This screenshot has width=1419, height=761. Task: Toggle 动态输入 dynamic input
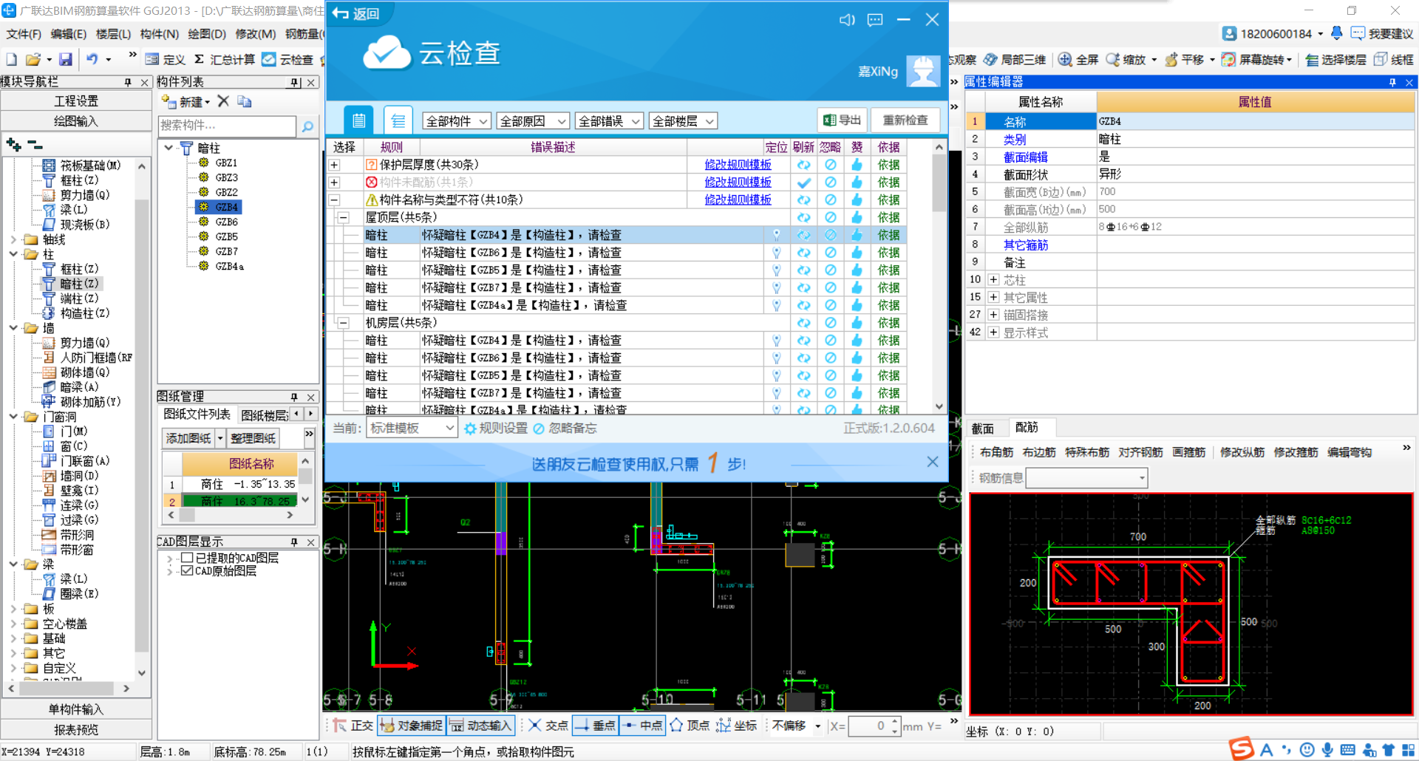coord(480,726)
